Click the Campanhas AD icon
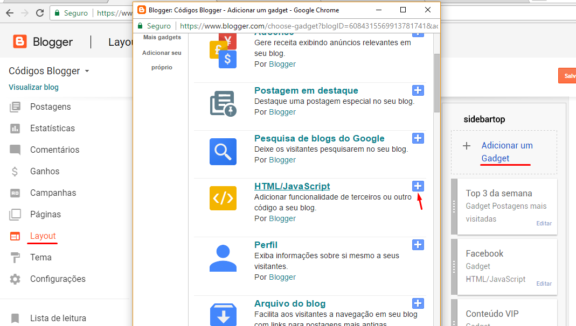This screenshot has height=326, width=576. pyautogui.click(x=15, y=193)
